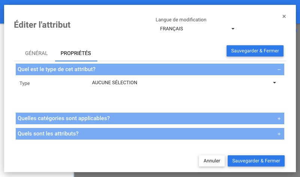Screen dimensions: 300x177
Task: Select the PROPRIÉTÉS tab
Action: coord(76,53)
